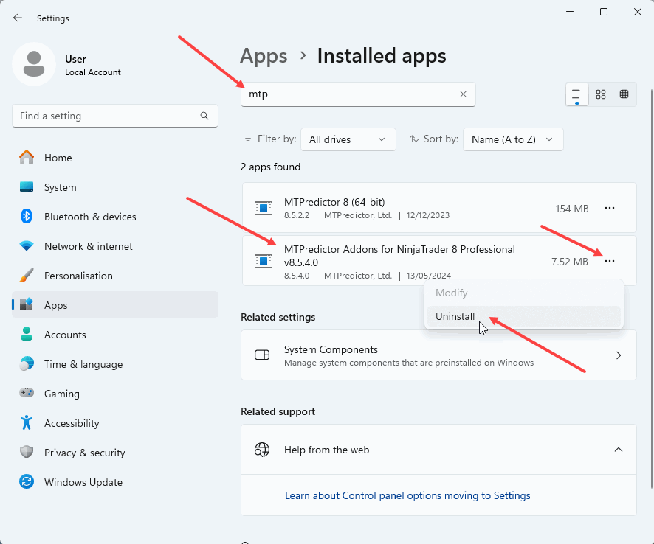Choose Uninstall from the context menu

(x=455, y=316)
